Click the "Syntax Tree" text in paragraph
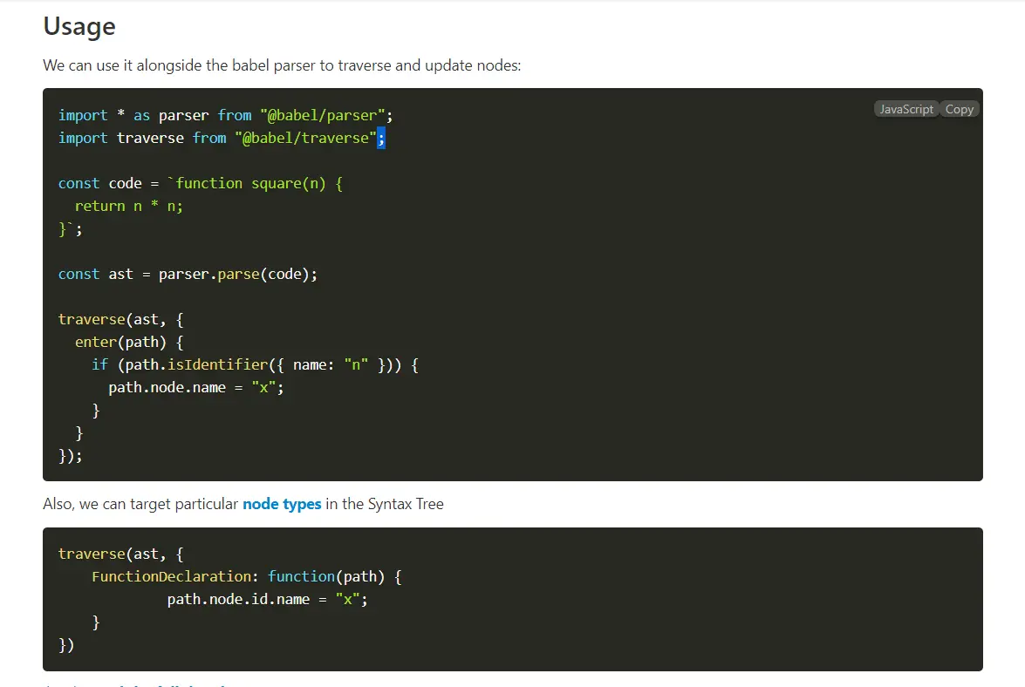The width and height of the screenshot is (1025, 687). 406,504
